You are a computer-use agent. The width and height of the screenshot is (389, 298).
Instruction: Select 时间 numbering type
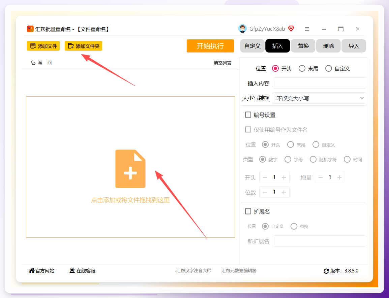pyautogui.click(x=347, y=159)
